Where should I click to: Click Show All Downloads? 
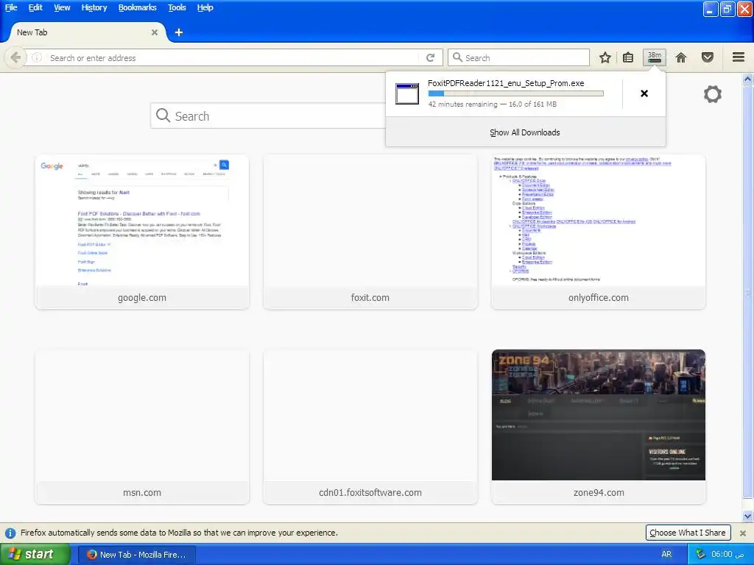(525, 132)
